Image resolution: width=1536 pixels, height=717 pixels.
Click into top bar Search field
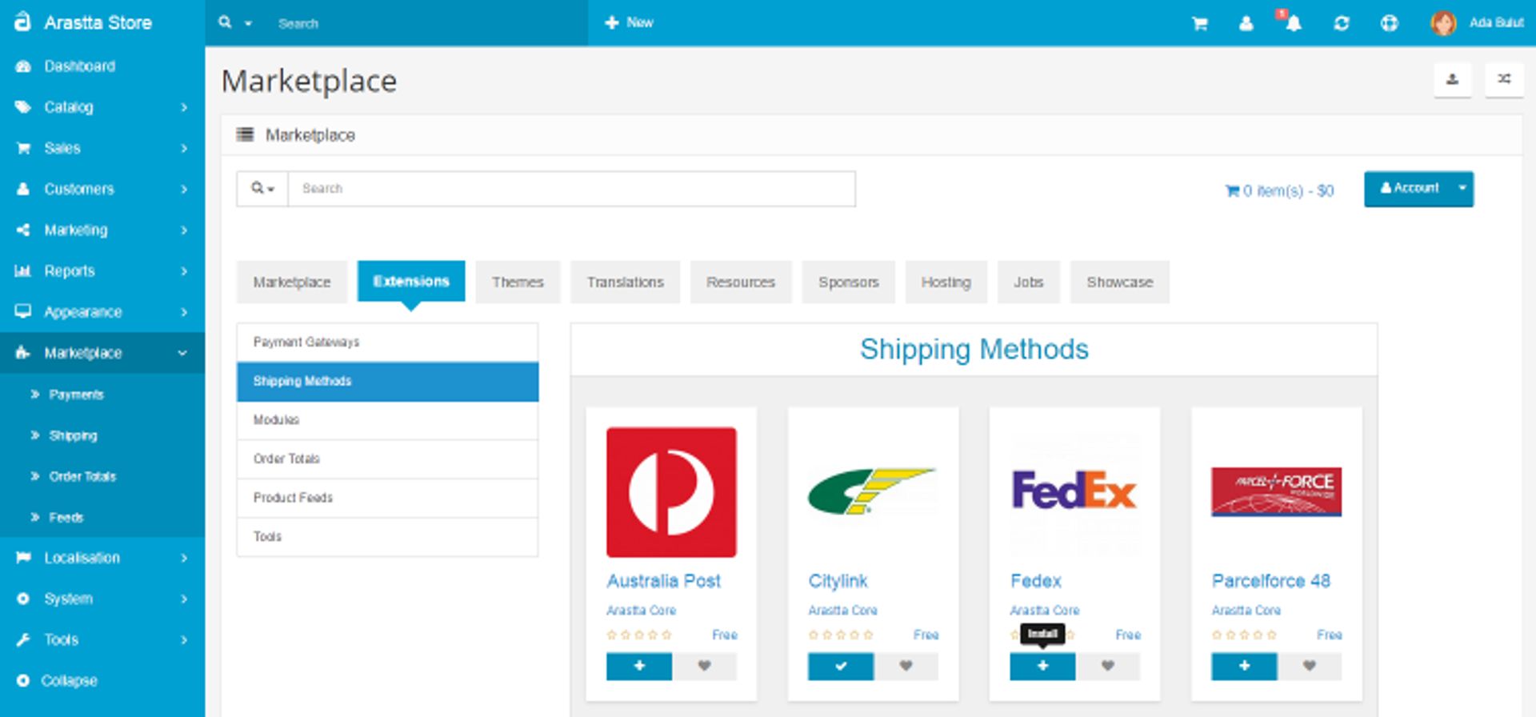tap(428, 23)
